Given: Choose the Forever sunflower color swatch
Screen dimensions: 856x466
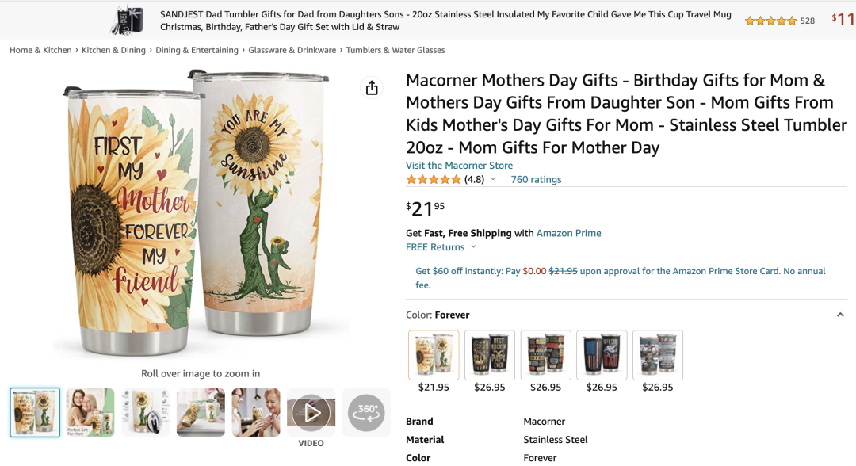Looking at the screenshot, I should pos(434,355).
